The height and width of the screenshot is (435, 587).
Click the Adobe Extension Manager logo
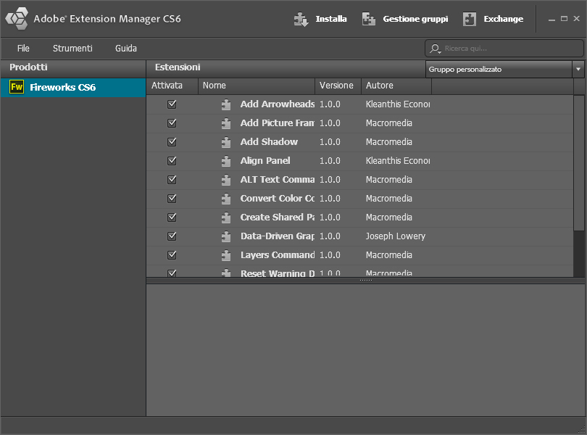[x=17, y=19]
